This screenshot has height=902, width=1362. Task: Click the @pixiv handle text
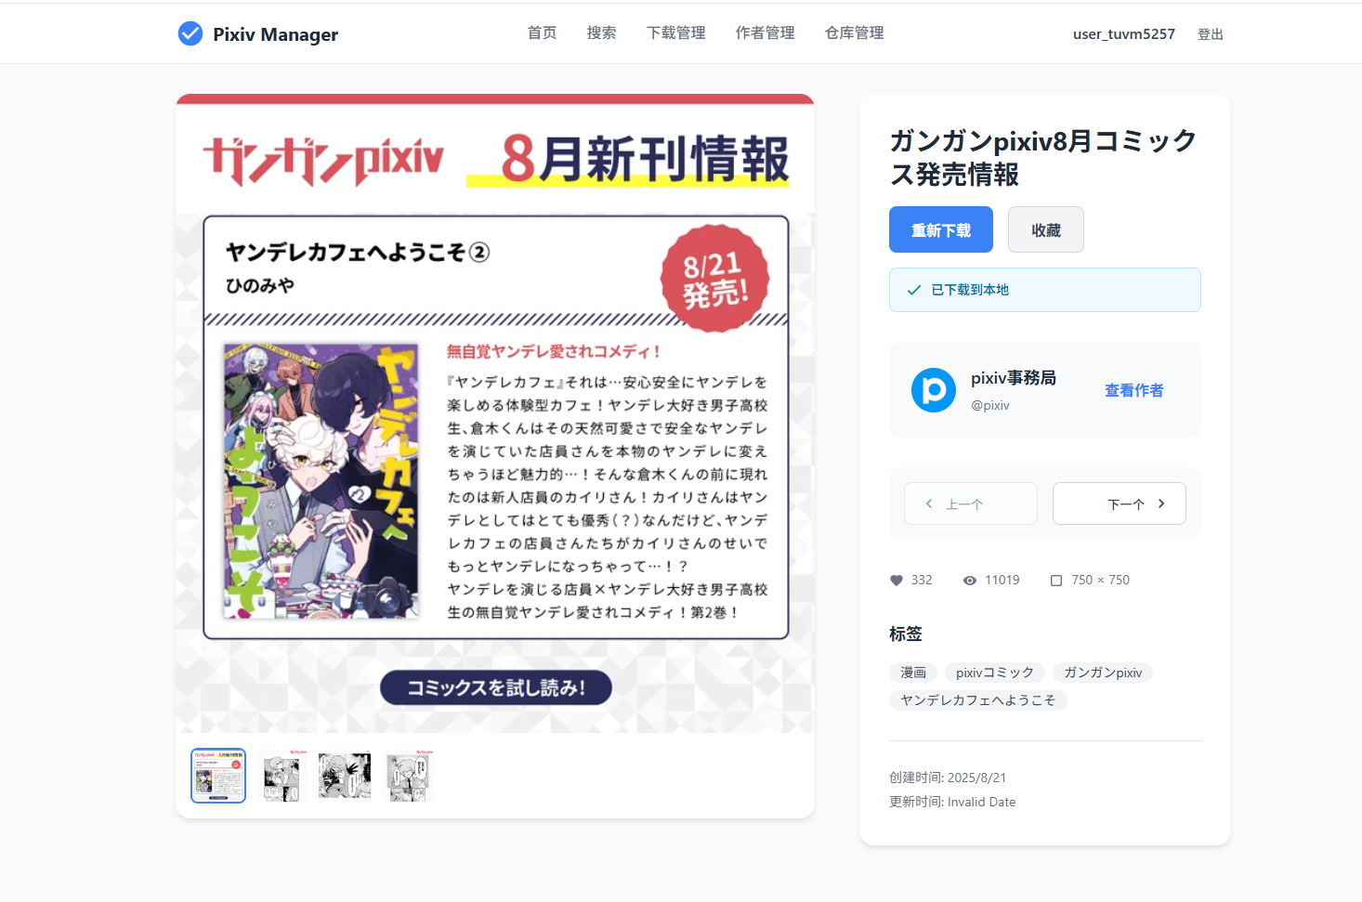pyautogui.click(x=990, y=405)
